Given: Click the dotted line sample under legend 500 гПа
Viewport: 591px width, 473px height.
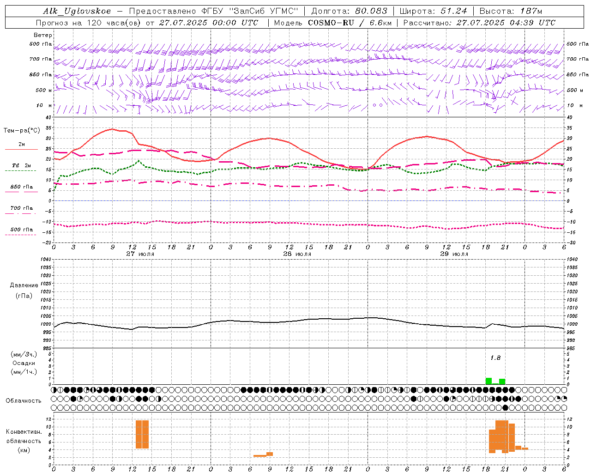Looking at the screenshot, I should pyautogui.click(x=21, y=235).
